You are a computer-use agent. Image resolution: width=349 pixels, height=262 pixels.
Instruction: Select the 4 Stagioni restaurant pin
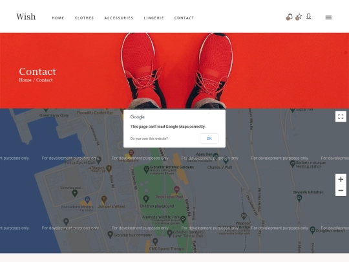tap(109, 168)
